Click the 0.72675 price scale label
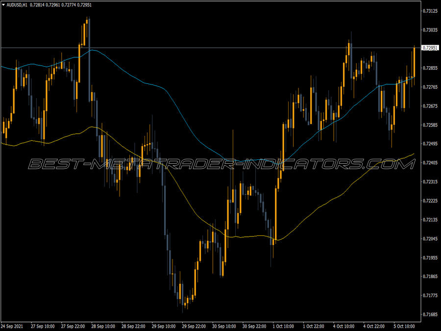Screen dimensions: 441x331 [x=430, y=106]
